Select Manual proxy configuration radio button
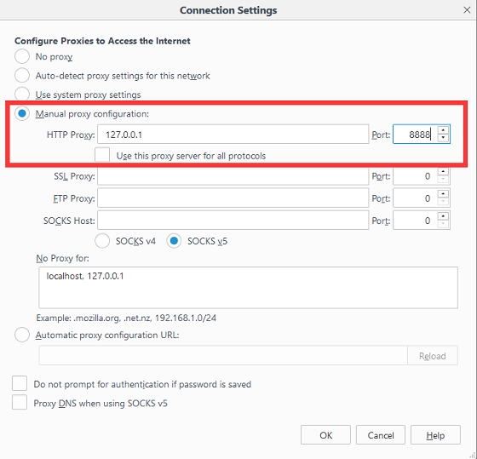Image resolution: width=477 pixels, height=459 pixels. tap(22, 113)
